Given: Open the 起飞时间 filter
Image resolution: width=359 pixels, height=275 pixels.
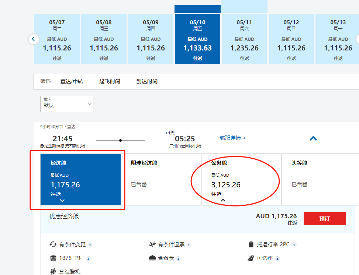Looking at the screenshot, I should (110, 81).
